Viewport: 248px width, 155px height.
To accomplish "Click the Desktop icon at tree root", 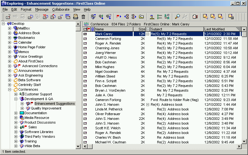I will click(9, 24).
